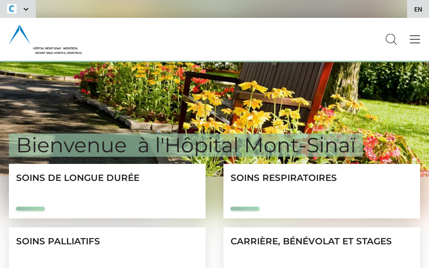Open the Soins palliatifs card

107,248
